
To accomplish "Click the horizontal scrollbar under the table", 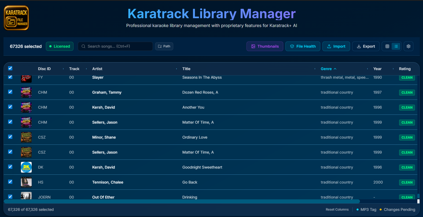I will 182,201.
